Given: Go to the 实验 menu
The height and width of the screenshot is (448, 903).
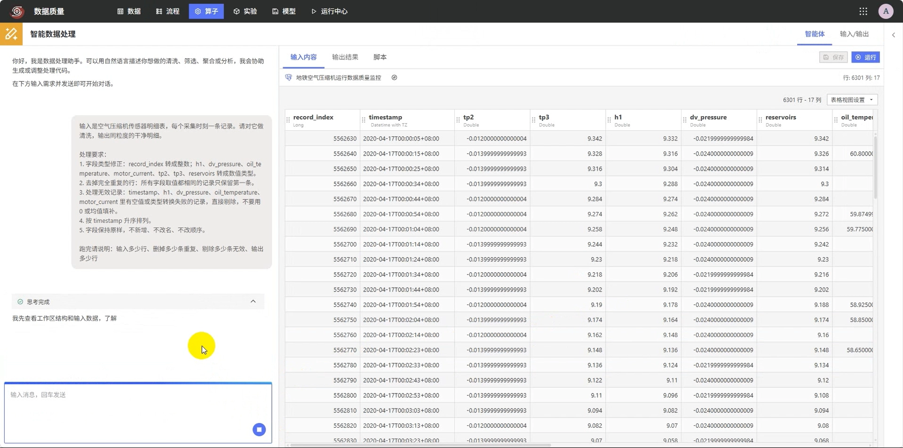Looking at the screenshot, I should (x=245, y=11).
